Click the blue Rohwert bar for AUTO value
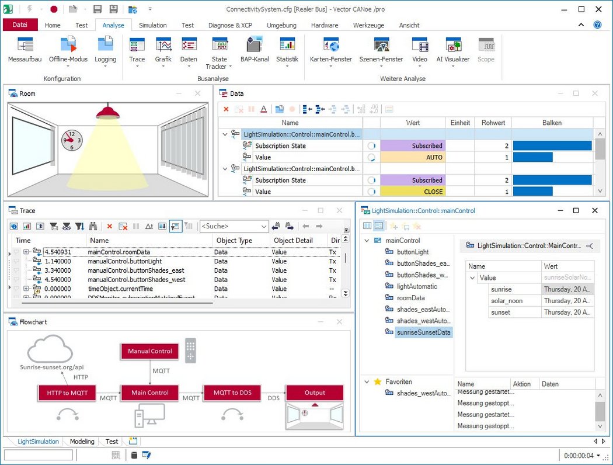Viewport: 613px width, 465px height. 532,157
